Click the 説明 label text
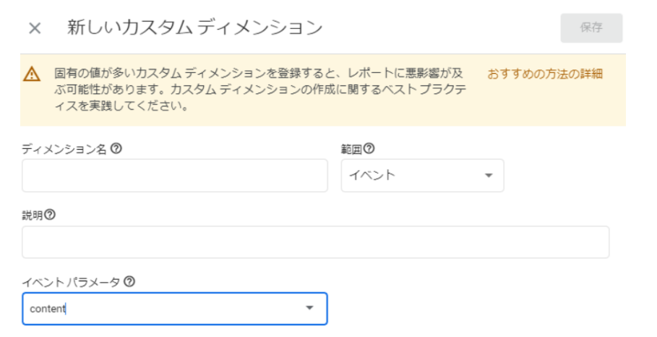Viewport: 657px width, 337px height. point(32,215)
